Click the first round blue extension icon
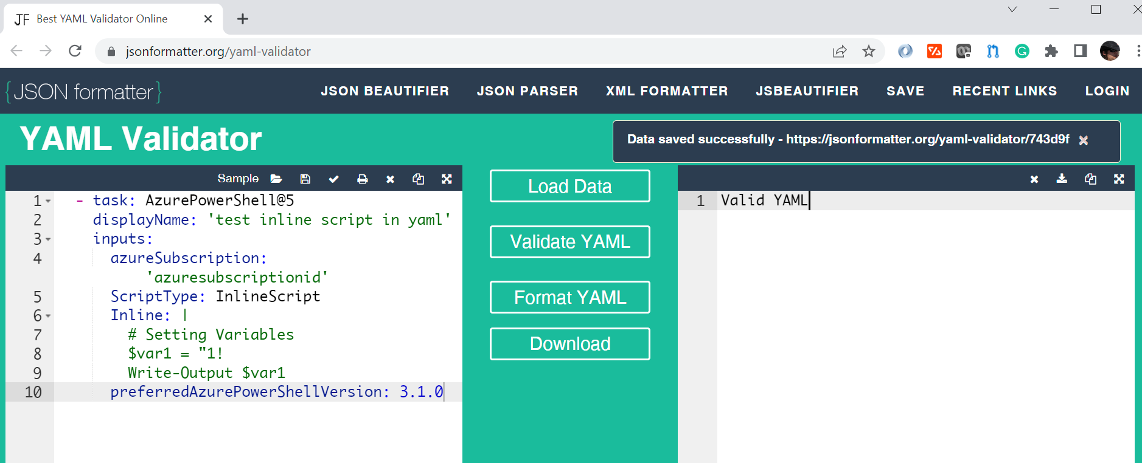Image resolution: width=1142 pixels, height=463 pixels. 905,51
